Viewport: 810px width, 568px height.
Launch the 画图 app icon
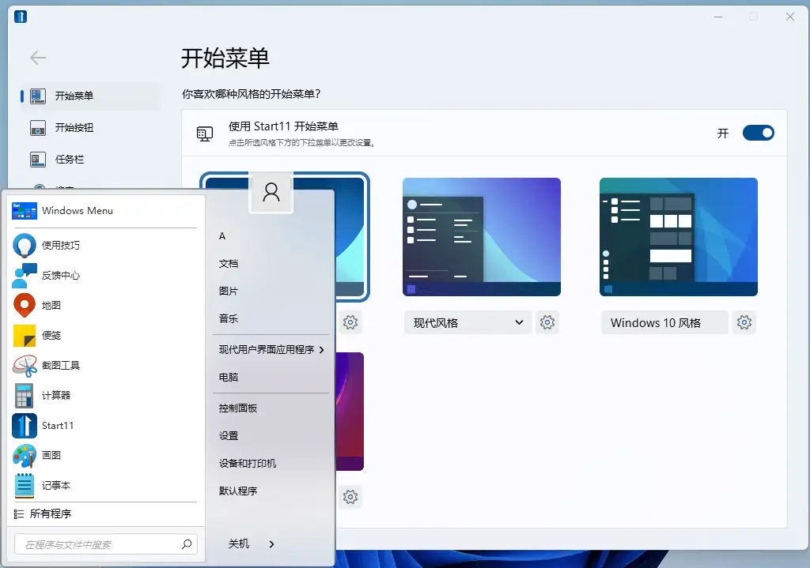pyautogui.click(x=24, y=455)
